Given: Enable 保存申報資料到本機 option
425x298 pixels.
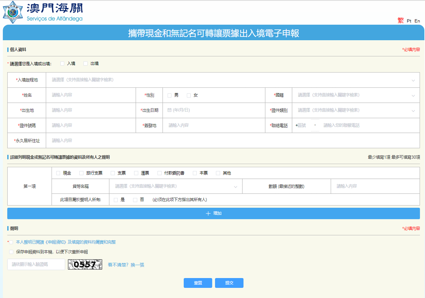Looking at the screenshot, I should pos(11,252).
